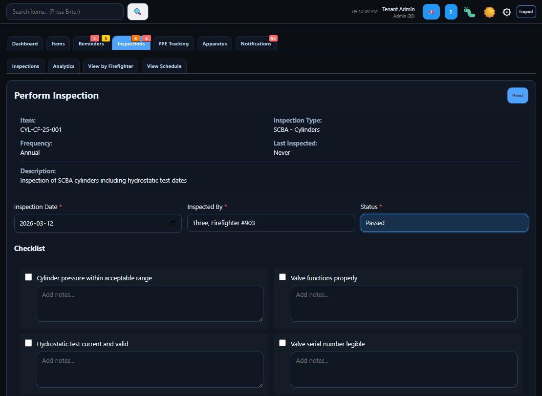
Task: Open the Status dropdown showing Passed
Action: pos(444,223)
